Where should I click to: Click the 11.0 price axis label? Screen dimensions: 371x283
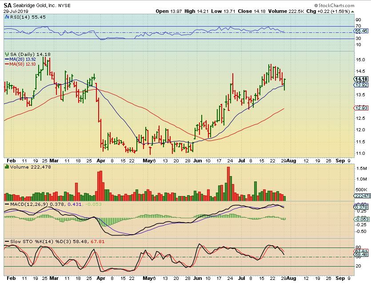coord(360,153)
